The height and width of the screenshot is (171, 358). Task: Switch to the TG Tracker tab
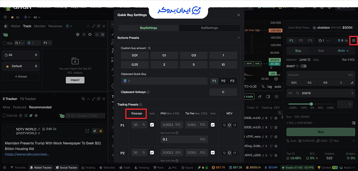[28, 99]
